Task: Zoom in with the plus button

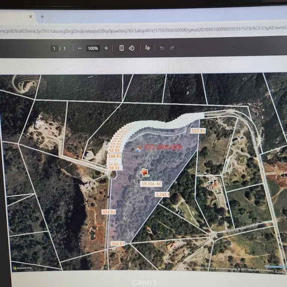Action: pyautogui.click(x=106, y=48)
